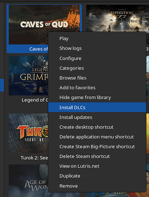Click the Turok 2 game cover
Image resolution: width=149 pixels, height=197 pixels.
(28, 133)
